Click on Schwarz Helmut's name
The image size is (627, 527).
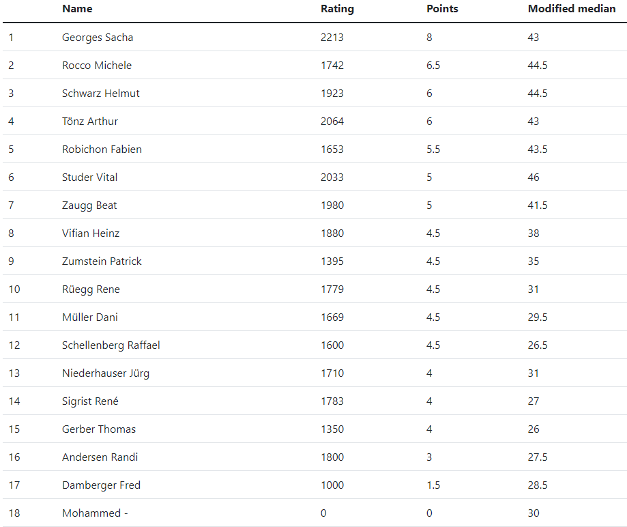click(101, 94)
